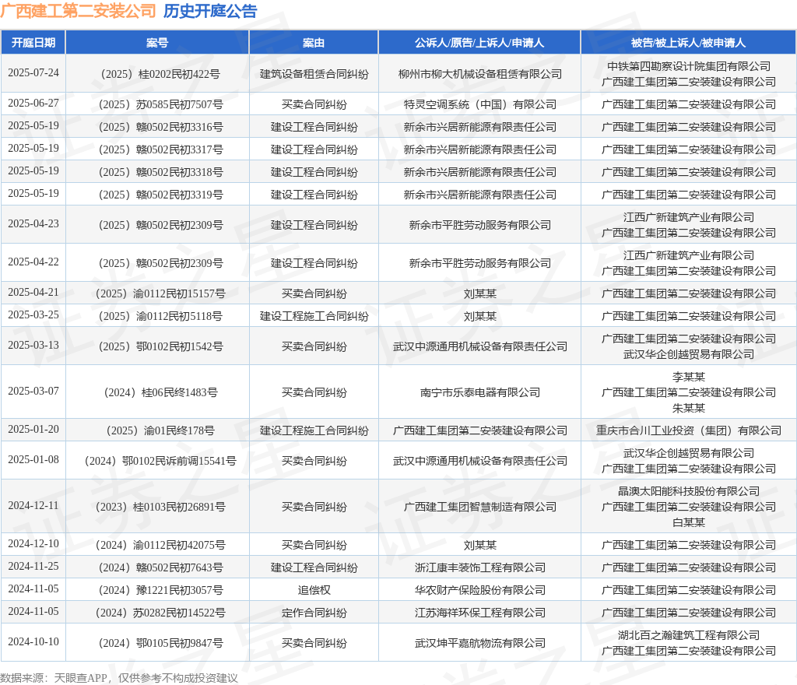Select the date 2025-03-13
This screenshot has height=685, width=797.
point(33,346)
